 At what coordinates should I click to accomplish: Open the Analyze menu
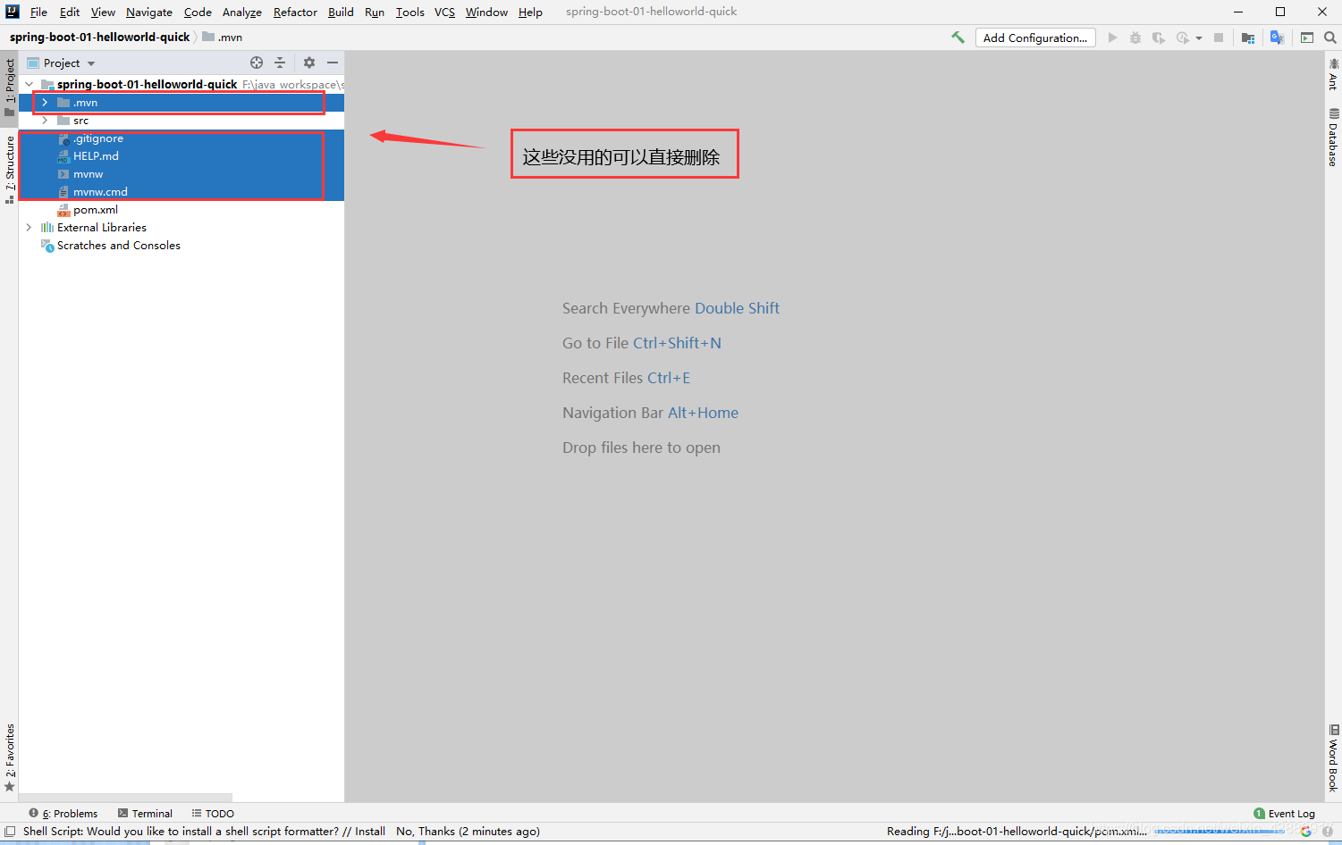[242, 12]
